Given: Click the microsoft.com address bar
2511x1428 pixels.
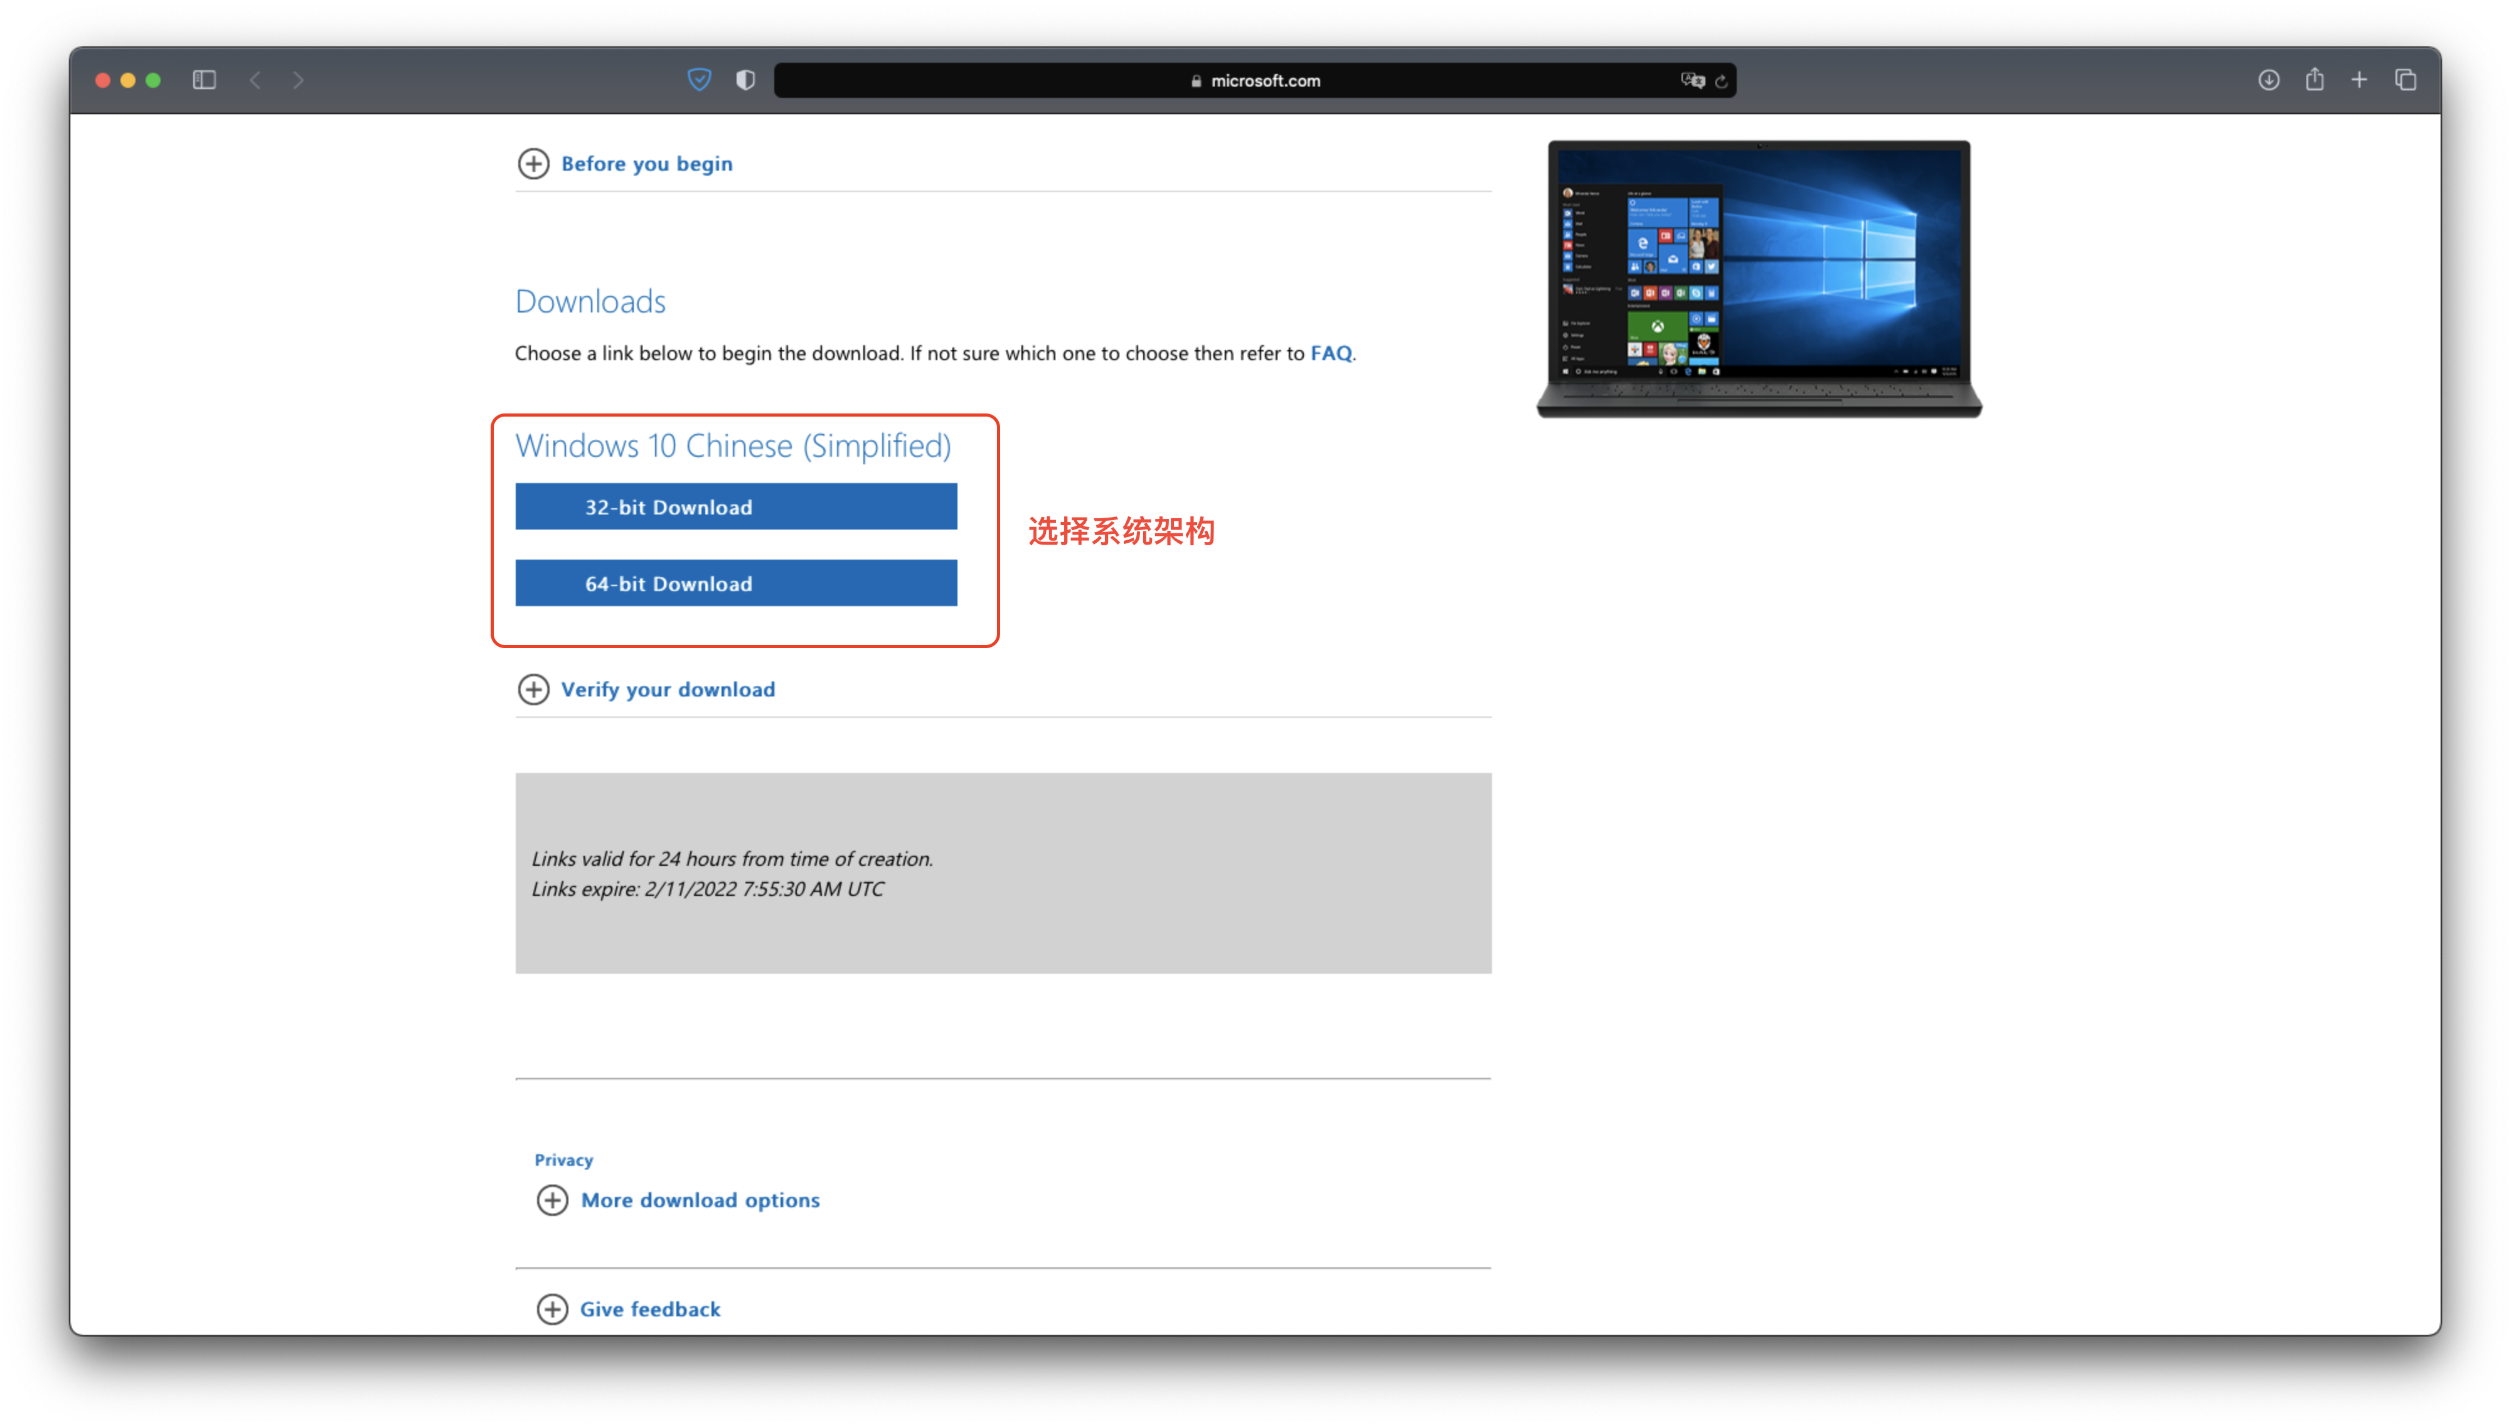Looking at the screenshot, I should click(1255, 80).
